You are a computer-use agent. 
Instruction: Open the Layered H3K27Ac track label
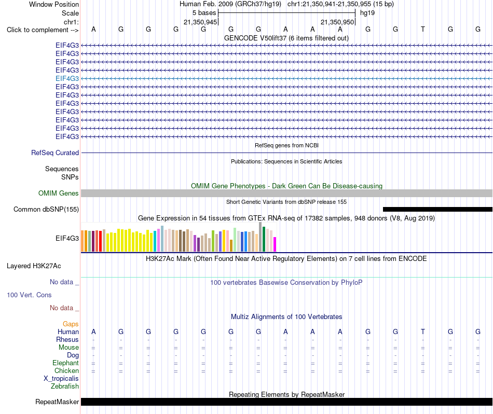34,266
